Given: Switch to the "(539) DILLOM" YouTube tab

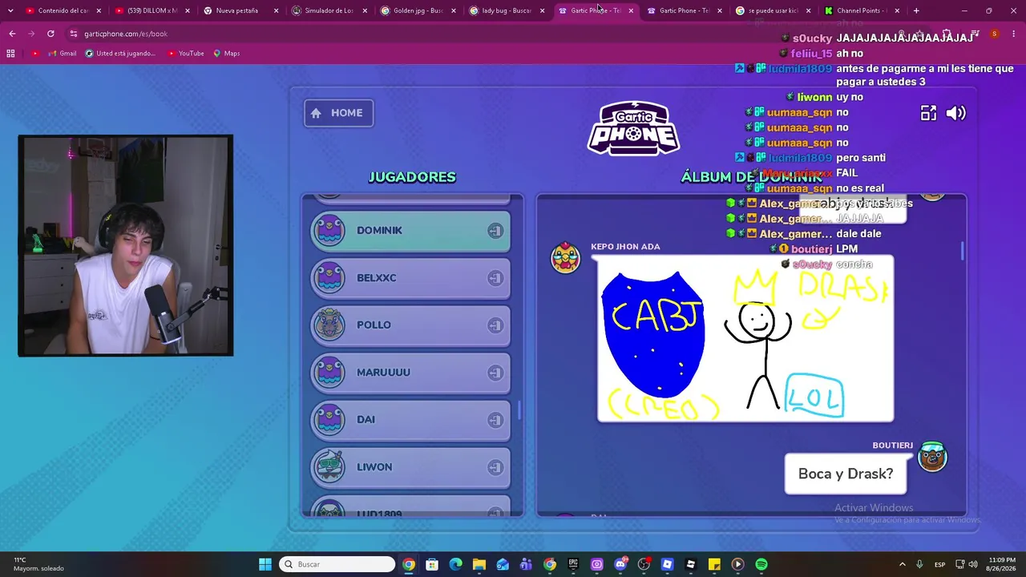Looking at the screenshot, I should point(151,10).
